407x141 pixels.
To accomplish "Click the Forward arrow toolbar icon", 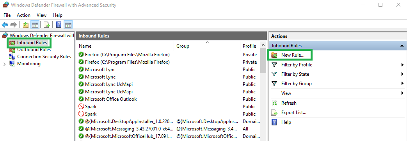I will pos(14,25).
